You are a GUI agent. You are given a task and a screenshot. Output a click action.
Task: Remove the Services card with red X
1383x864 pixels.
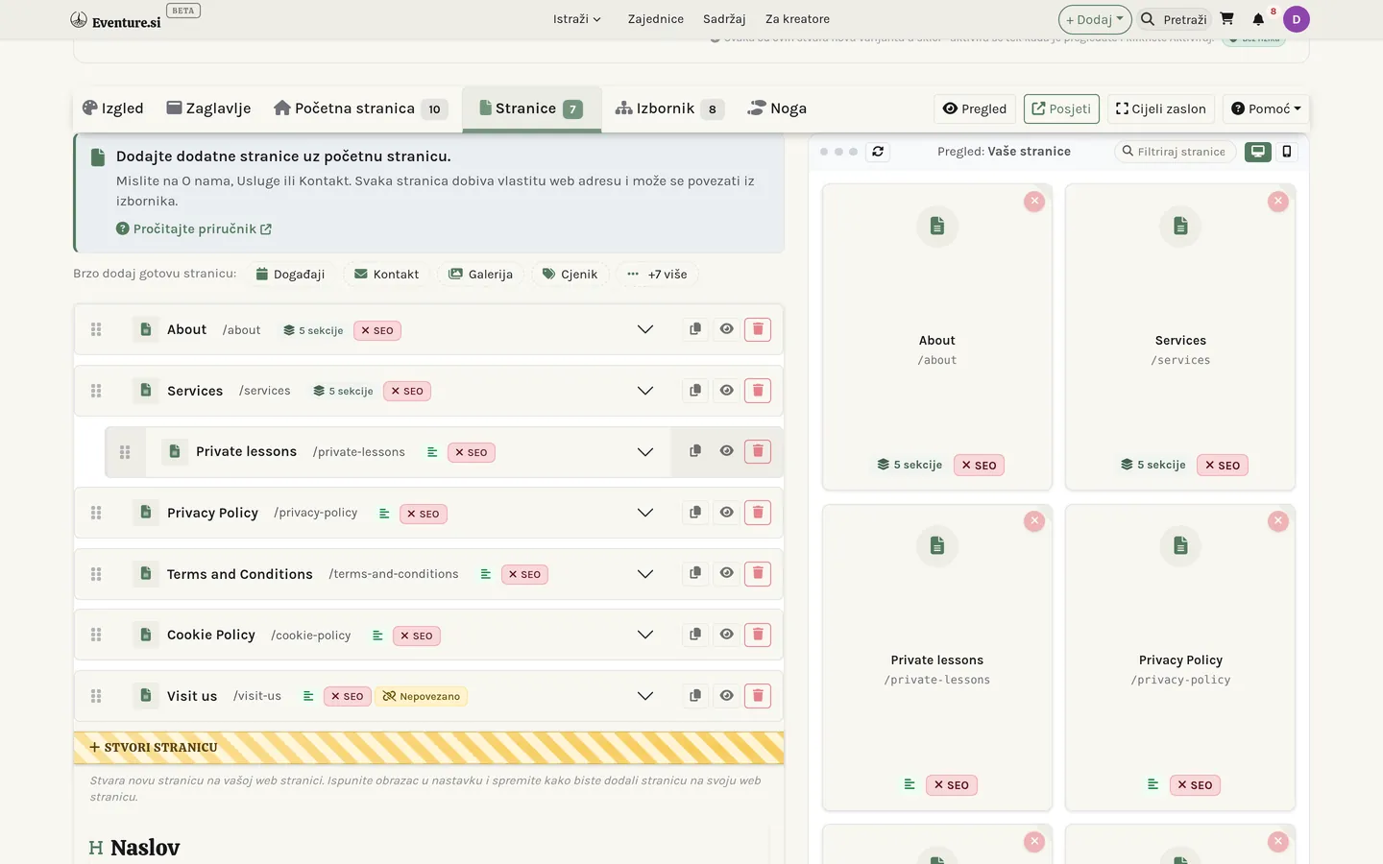[1277, 202]
